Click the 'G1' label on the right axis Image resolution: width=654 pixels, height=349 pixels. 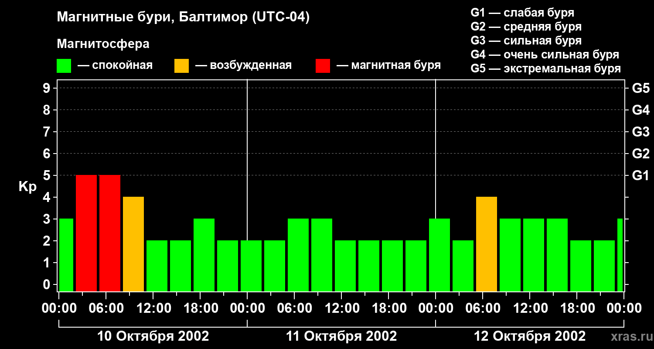tap(640, 176)
